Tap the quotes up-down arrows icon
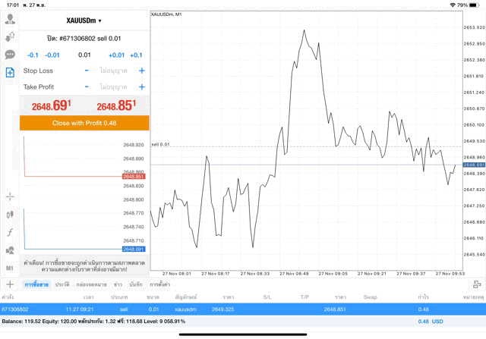This screenshot has height=339, width=486. point(10,36)
